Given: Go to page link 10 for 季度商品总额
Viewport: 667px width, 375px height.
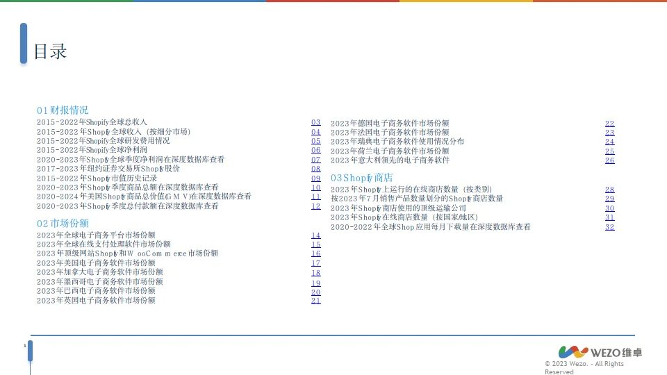Looking at the screenshot, I should (315, 187).
